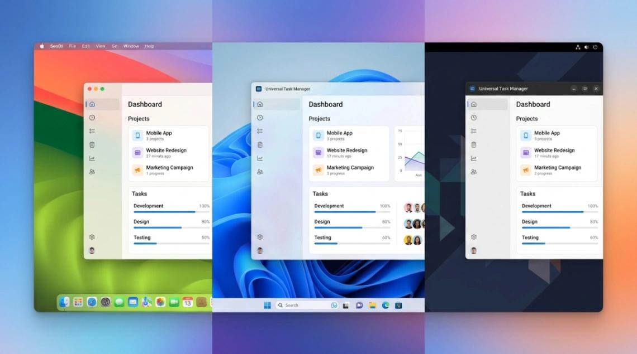The width and height of the screenshot is (637, 354).
Task: Open Mobile App project in Windows window
Action: pos(349,135)
